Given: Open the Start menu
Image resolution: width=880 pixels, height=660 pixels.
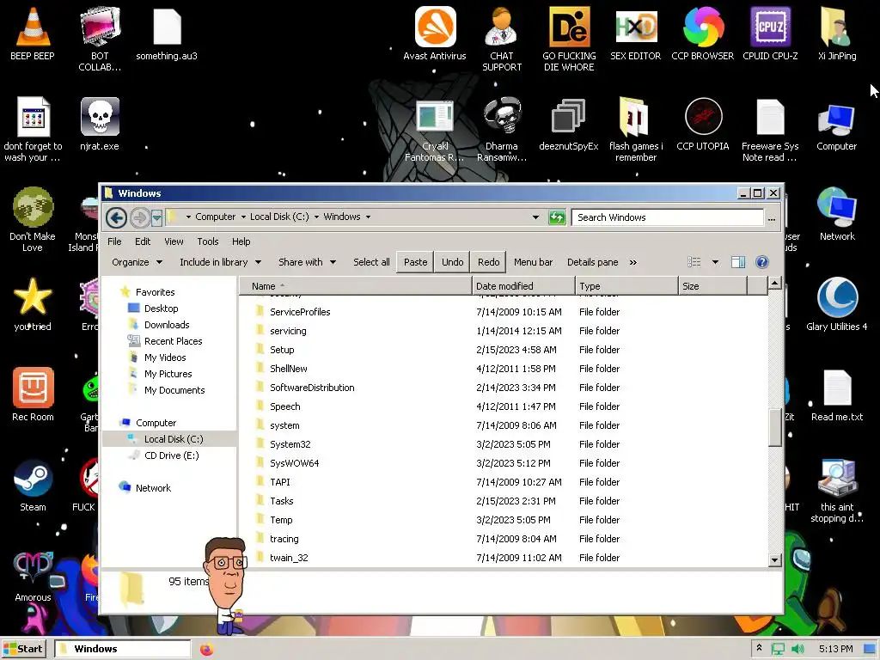Looking at the screenshot, I should click(23, 649).
